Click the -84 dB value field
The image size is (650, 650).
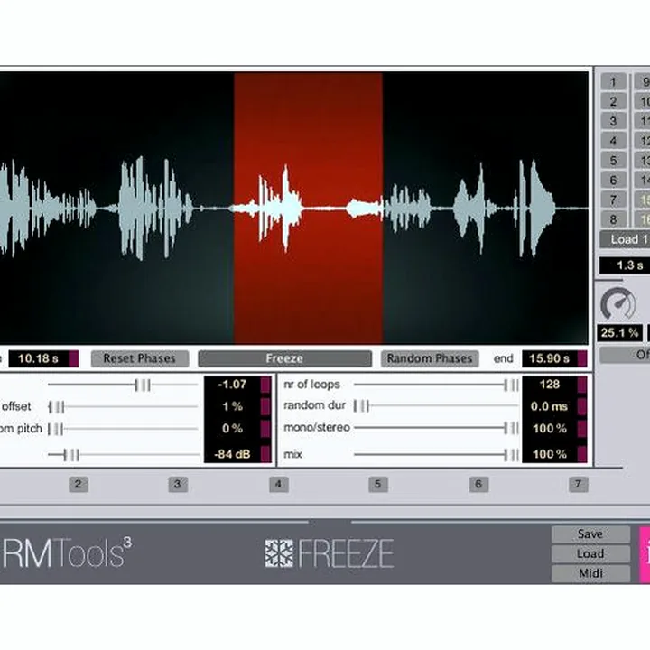click(x=233, y=454)
